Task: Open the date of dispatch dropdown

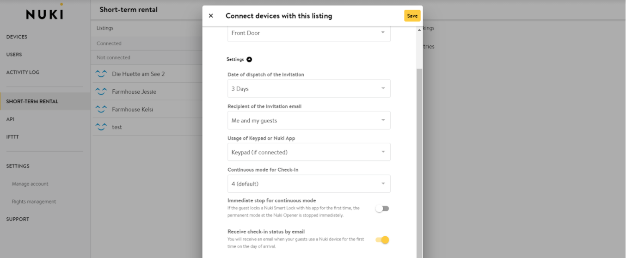Action: [x=309, y=88]
